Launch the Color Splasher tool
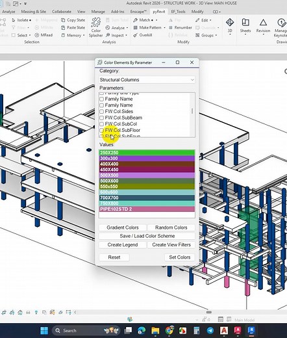Screen dimensions: 287x338 coord(95,27)
